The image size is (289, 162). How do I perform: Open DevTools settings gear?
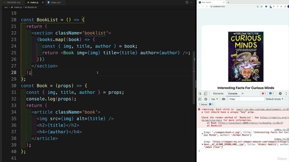tap(280, 94)
